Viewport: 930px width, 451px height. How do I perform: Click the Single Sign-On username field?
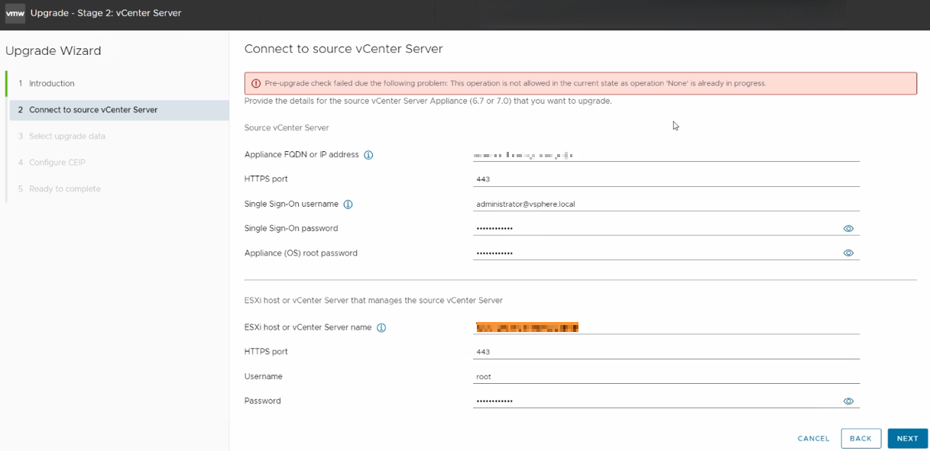(x=666, y=204)
